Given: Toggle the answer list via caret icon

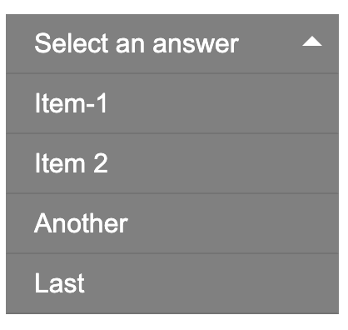Looking at the screenshot, I should click(x=312, y=42).
